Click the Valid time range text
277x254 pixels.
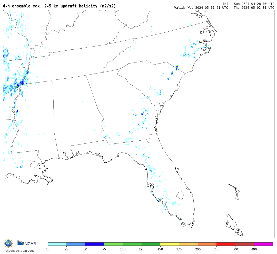[224, 8]
